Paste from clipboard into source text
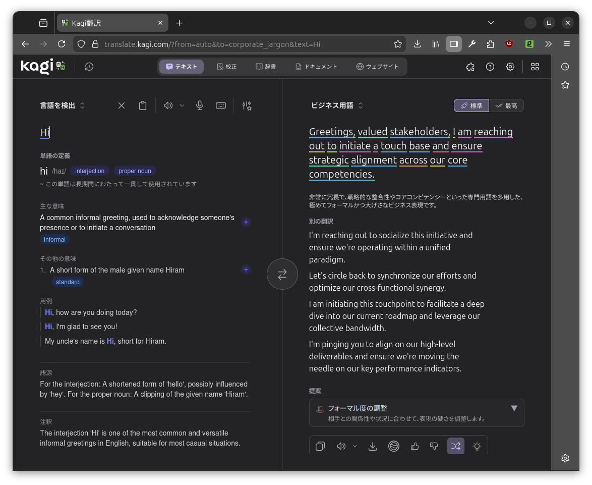592x485 pixels. (x=143, y=105)
